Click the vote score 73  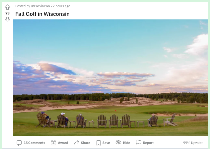8,13
